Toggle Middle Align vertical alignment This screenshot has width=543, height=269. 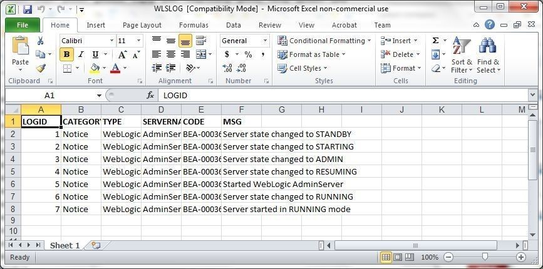pyautogui.click(x=171, y=41)
